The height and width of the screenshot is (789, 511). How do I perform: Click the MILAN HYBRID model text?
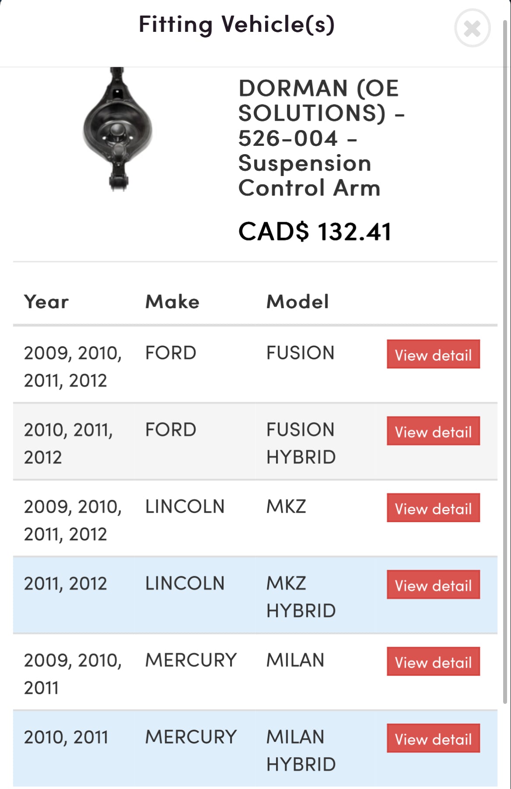(x=301, y=751)
